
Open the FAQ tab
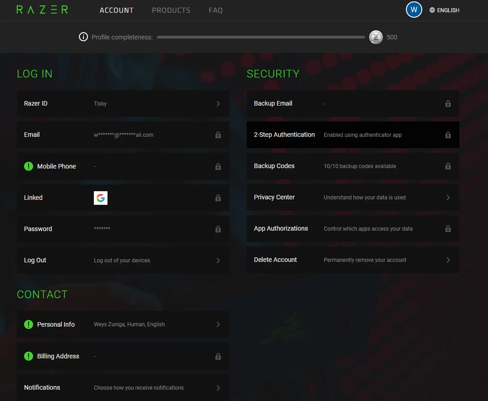[216, 10]
